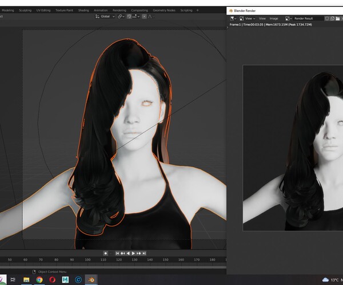Click the timeline horizontal scrollbar
The image size is (343, 285).
[x=113, y=267]
